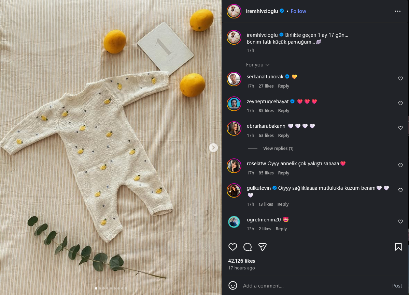Follow iremhlvcioglu from the header
Image resolution: width=409 pixels, height=295 pixels.
pyautogui.click(x=298, y=11)
